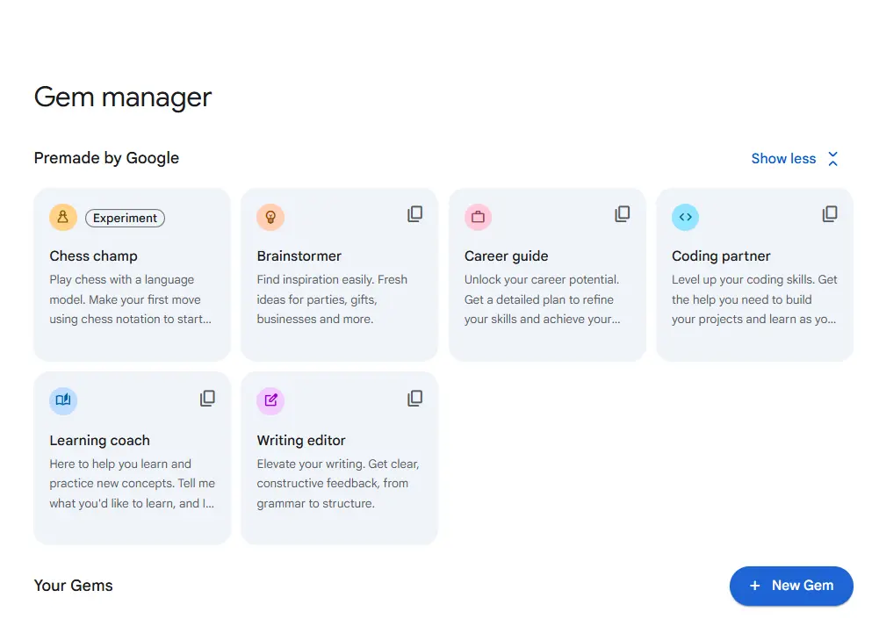This screenshot has height=619, width=879.
Task: Click the Coding partner code brackets icon
Action: [x=685, y=218]
